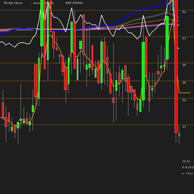Click the volume text "V: 0.13 X"

pyautogui.click(x=188, y=167)
